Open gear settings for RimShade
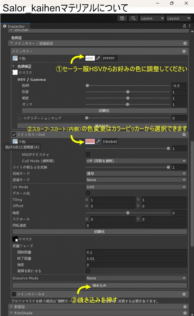The width and height of the screenshot is (194, 316). click(185, 313)
